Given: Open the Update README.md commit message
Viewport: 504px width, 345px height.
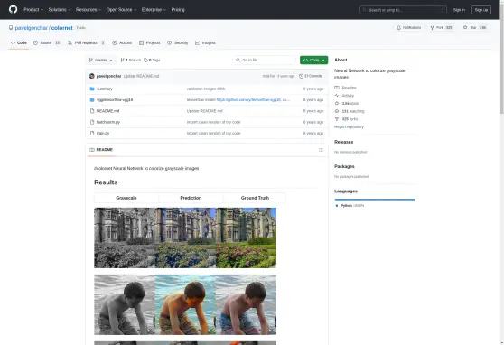Looking at the screenshot, I should pos(141,76).
